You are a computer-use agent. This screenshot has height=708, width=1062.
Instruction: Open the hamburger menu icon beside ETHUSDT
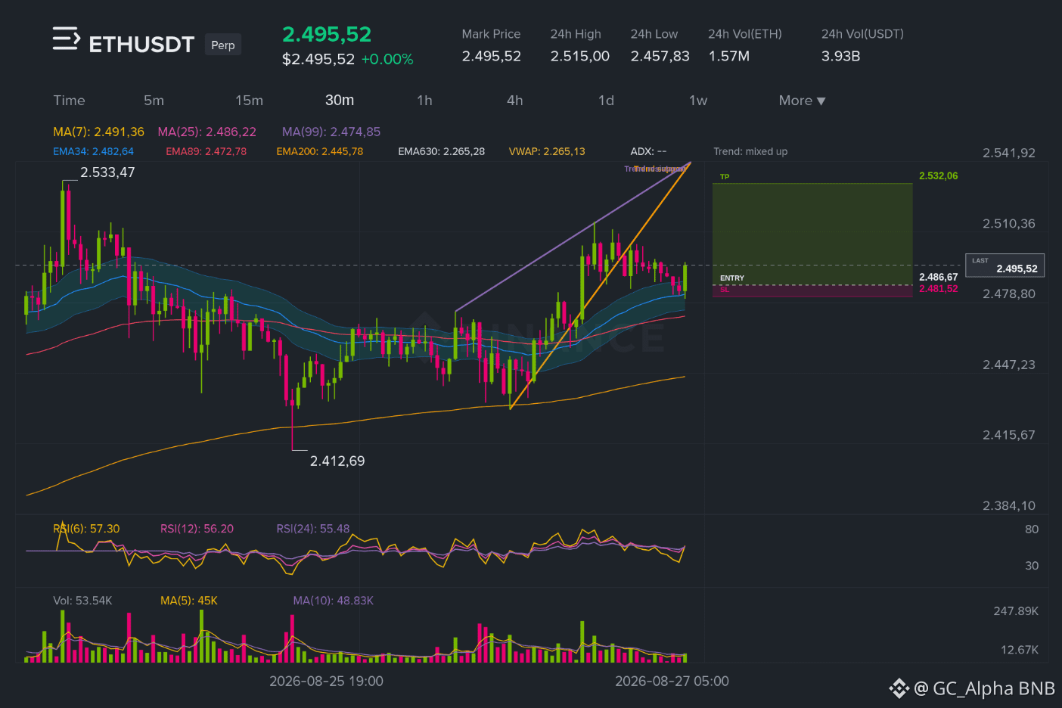pos(66,39)
